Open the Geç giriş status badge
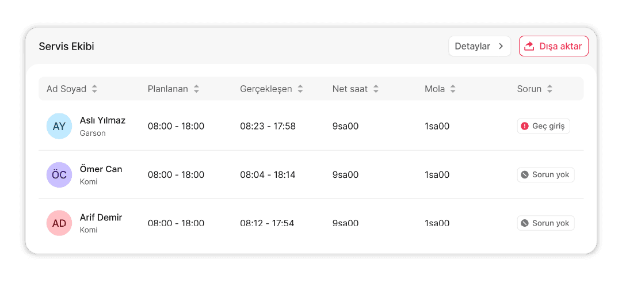The width and height of the screenshot is (622, 282). point(543,126)
